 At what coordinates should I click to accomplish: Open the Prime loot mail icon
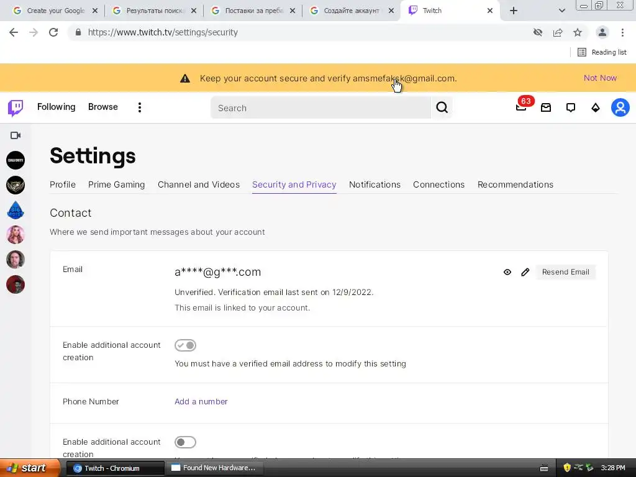[x=546, y=107]
